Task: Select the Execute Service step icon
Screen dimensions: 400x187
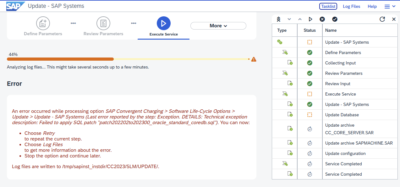Action: tap(164, 23)
